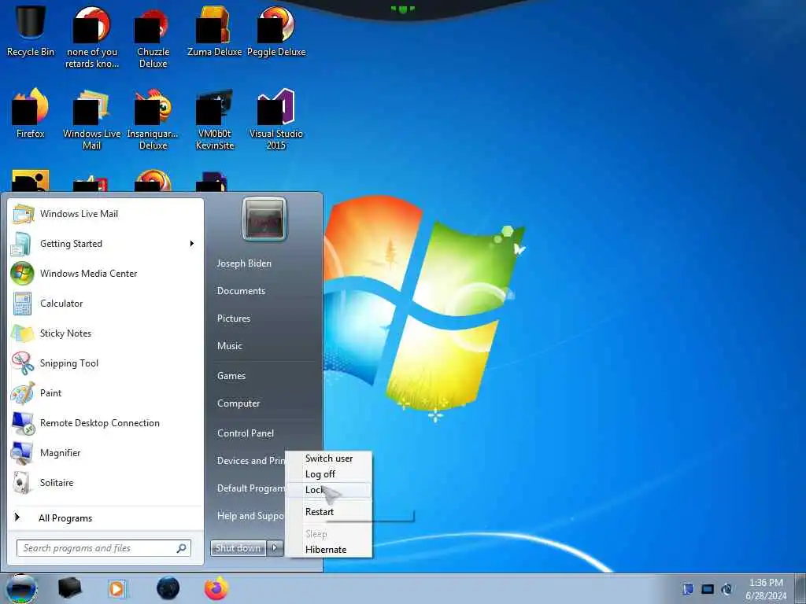The width and height of the screenshot is (806, 604).
Task: Select Log off from the power menu
Action: coord(328,474)
